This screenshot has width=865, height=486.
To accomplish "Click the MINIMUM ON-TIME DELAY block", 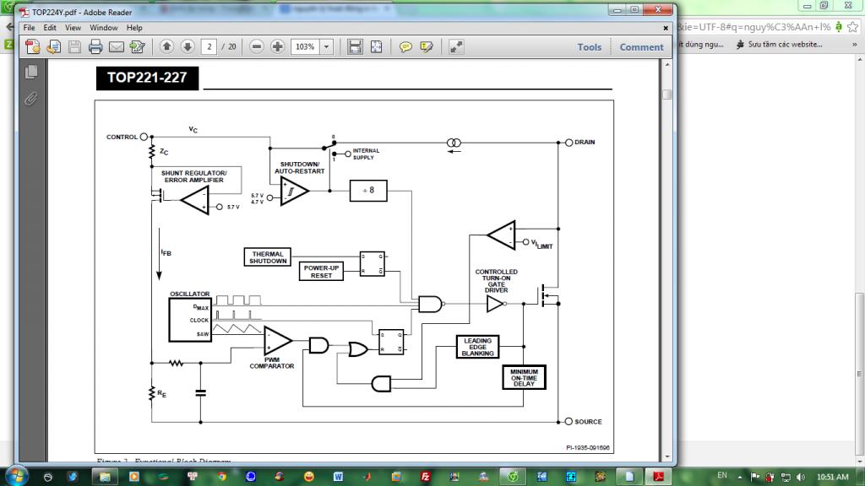I will 524,377.
